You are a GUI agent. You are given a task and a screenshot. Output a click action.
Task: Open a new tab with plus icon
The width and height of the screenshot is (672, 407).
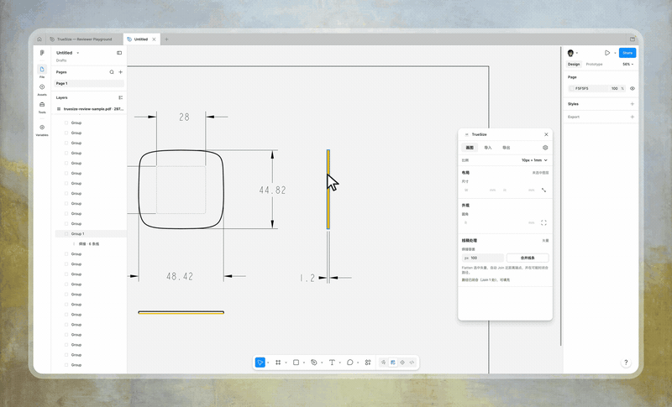pos(166,39)
